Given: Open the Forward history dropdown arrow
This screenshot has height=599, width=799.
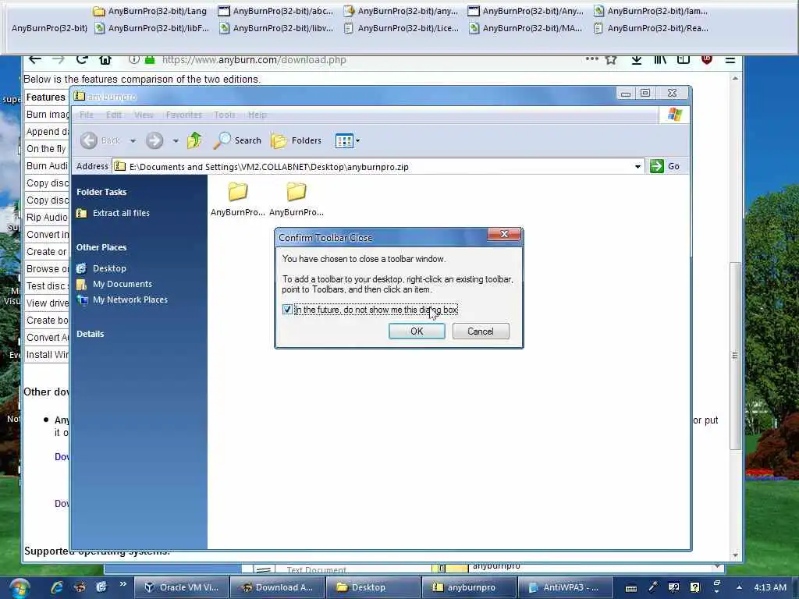Looking at the screenshot, I should [176, 140].
